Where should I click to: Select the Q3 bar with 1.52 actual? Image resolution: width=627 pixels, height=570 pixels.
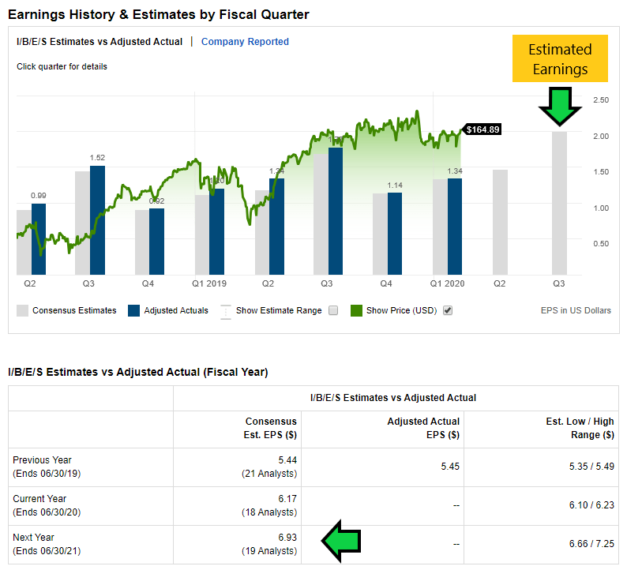(x=97, y=219)
